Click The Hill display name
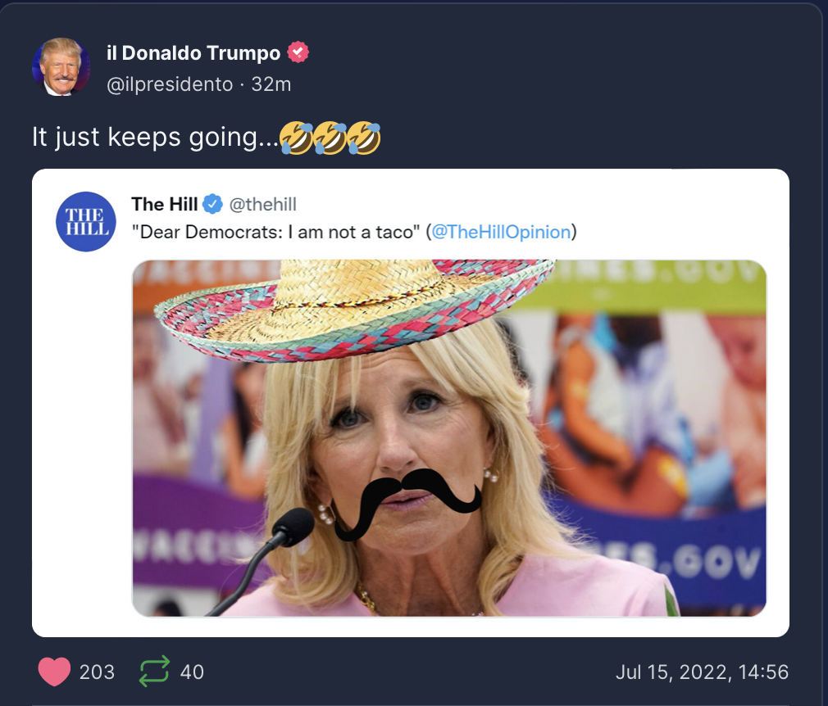828x706 pixels. pyautogui.click(x=164, y=204)
